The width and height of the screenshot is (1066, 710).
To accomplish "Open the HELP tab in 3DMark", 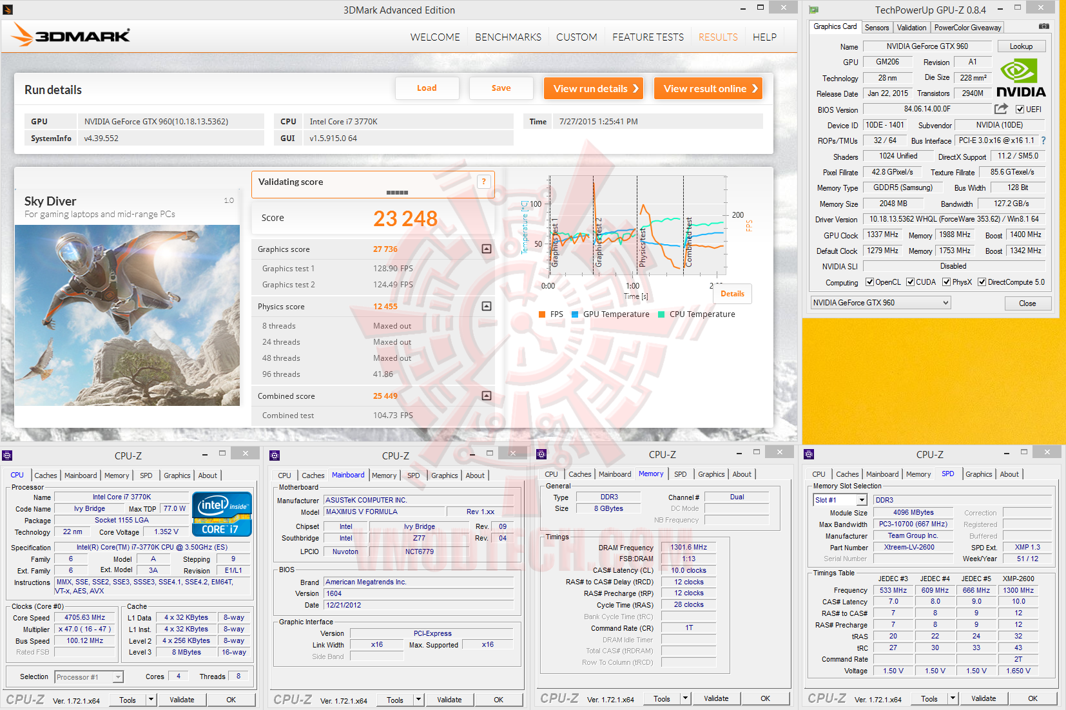I will tap(764, 37).
